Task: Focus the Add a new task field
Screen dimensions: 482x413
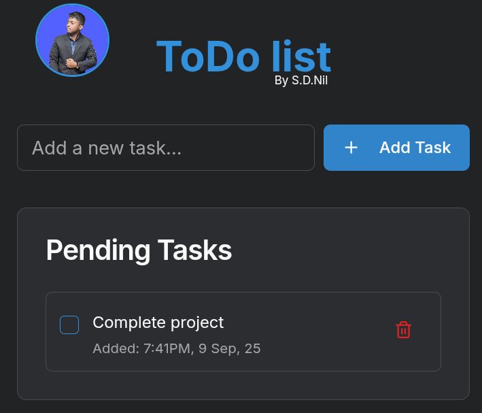Action: pyautogui.click(x=166, y=148)
